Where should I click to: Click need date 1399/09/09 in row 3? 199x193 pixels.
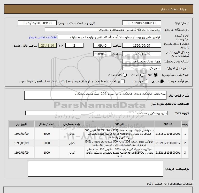(21, 153)
